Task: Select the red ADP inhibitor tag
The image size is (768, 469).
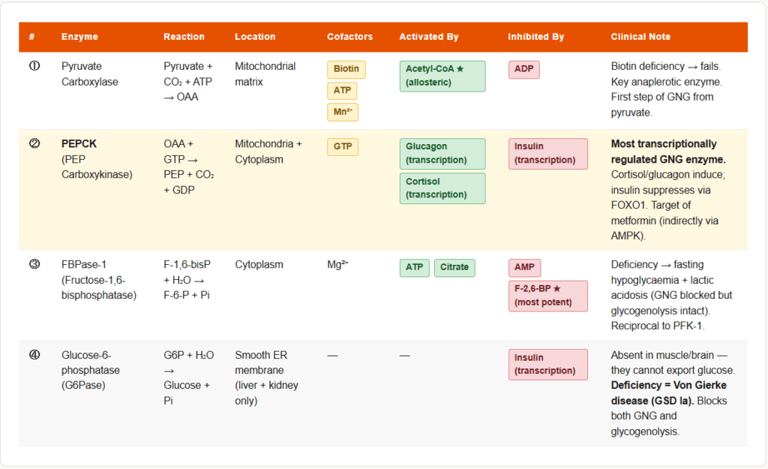Action: coord(523,69)
